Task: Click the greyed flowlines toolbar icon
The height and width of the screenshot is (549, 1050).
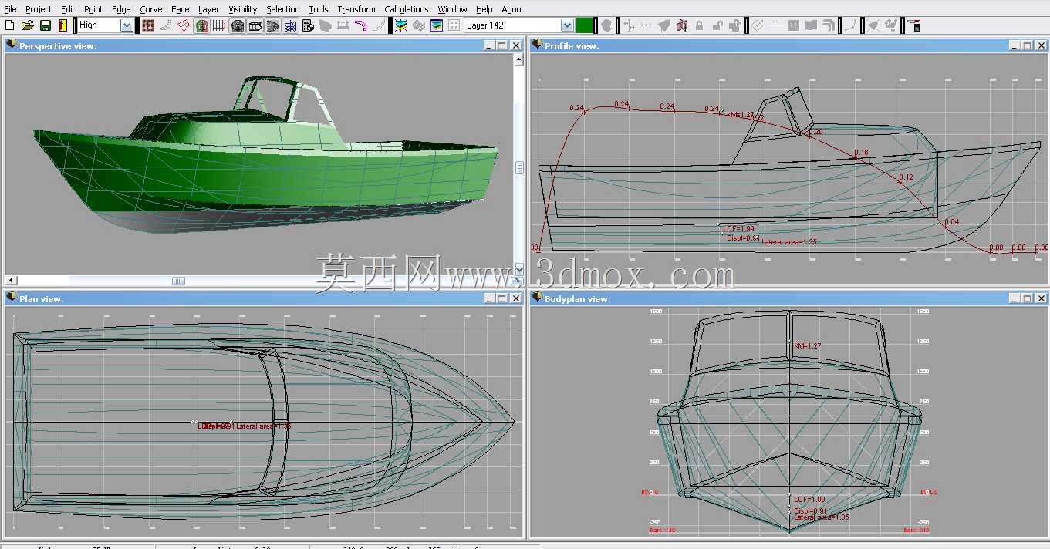Action: click(326, 25)
